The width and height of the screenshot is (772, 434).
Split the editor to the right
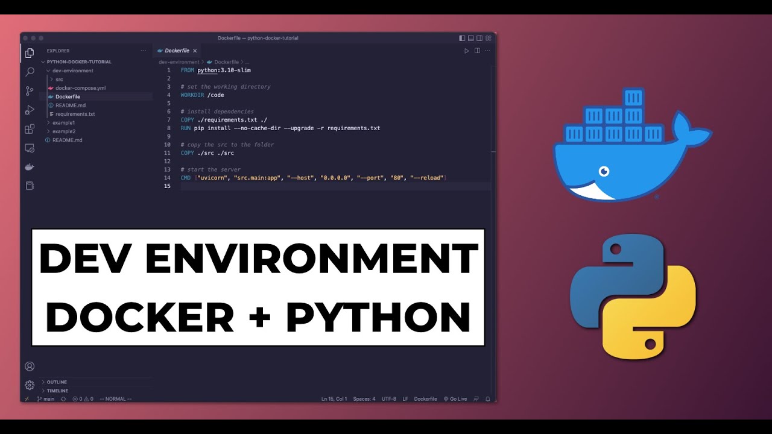(x=477, y=51)
